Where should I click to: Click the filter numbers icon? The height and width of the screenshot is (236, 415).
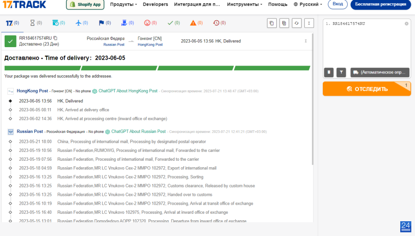[x=341, y=73]
